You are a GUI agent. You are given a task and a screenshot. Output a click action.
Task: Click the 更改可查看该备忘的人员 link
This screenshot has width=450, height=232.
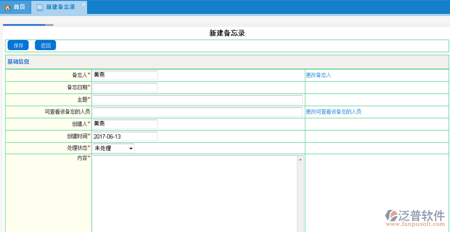[333, 112]
